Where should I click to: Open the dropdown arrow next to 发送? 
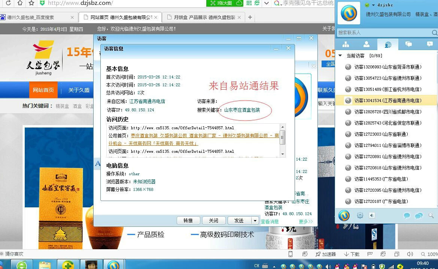click(255, 220)
